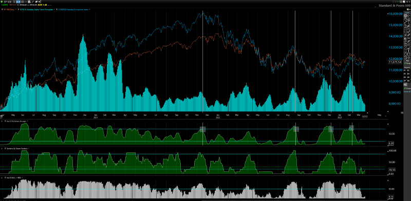Click the handle icon beside COMPQX Nasdaq Composite label
Image resolution: width=411 pixels, height=201 pixels.
pos(57,9)
